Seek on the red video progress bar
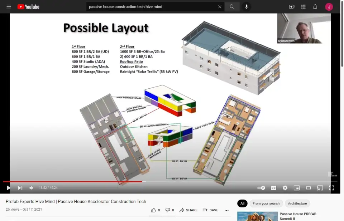The width and height of the screenshot is (344, 221). coord(72,182)
